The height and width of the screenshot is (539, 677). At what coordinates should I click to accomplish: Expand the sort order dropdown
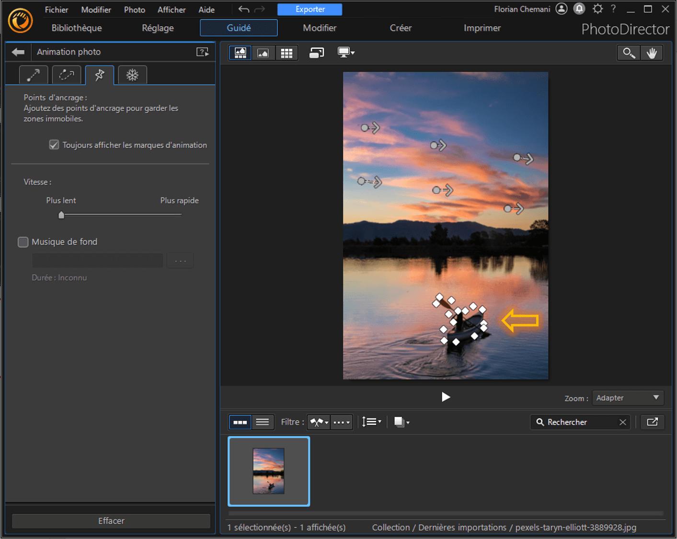click(372, 422)
